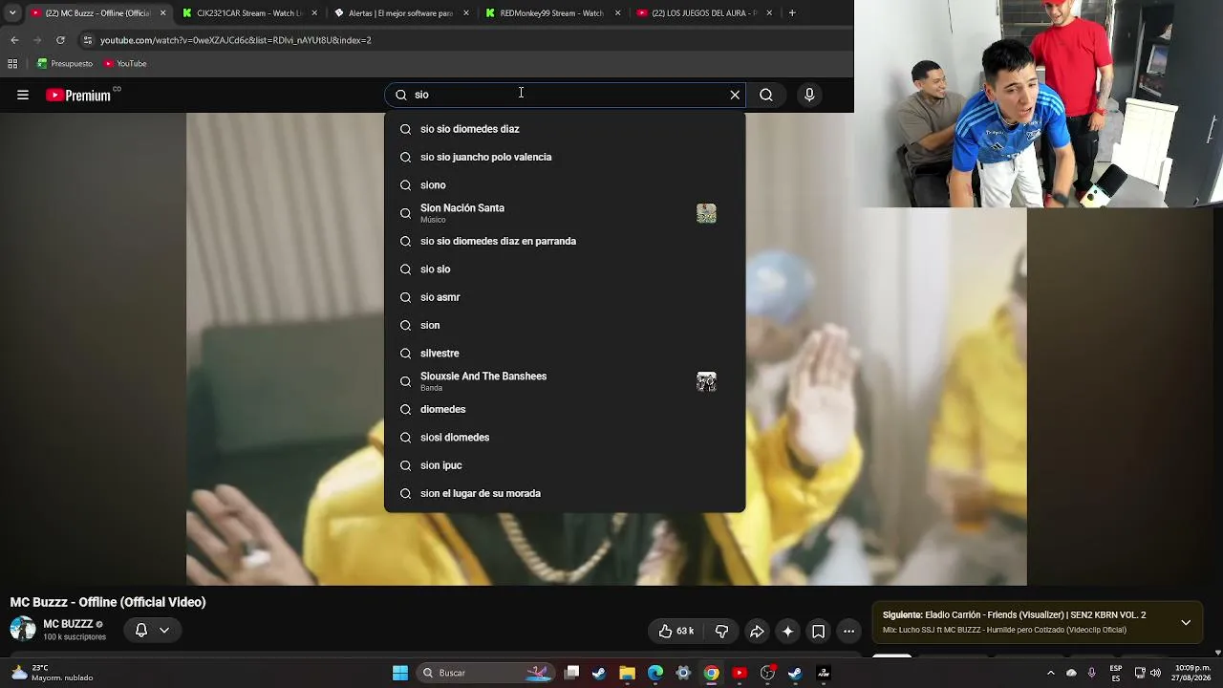Switch to the REDMonkey99 Stream tab
Image resolution: width=1223 pixels, height=688 pixels.
pyautogui.click(x=551, y=13)
